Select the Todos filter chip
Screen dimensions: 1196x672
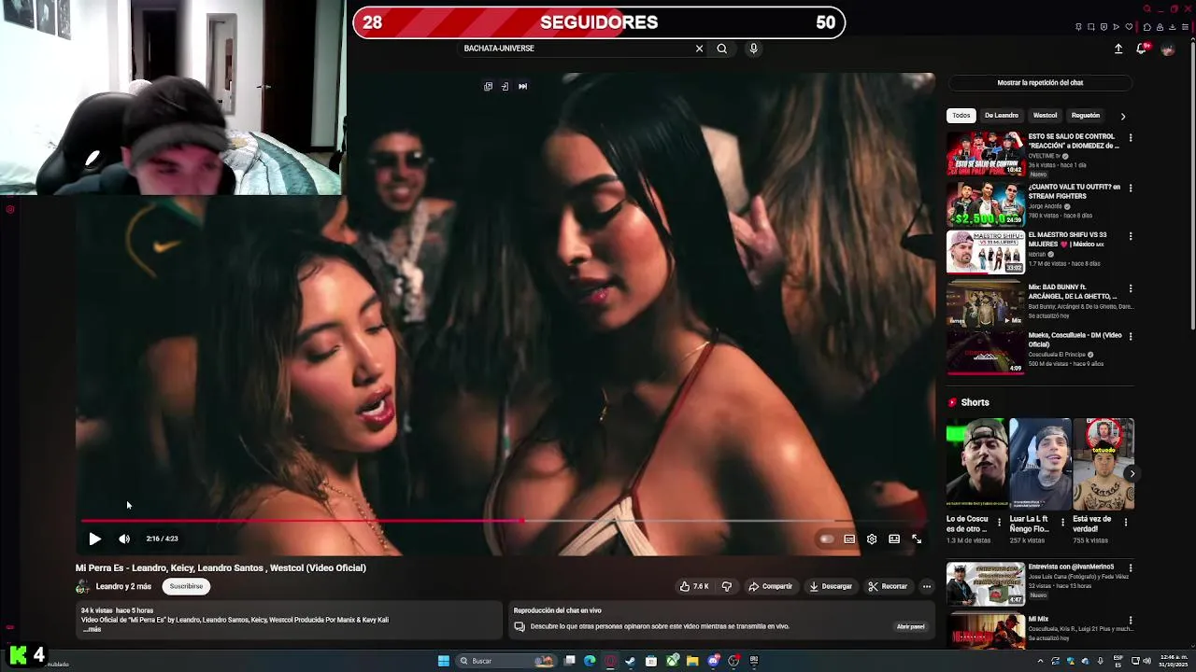pyautogui.click(x=961, y=116)
